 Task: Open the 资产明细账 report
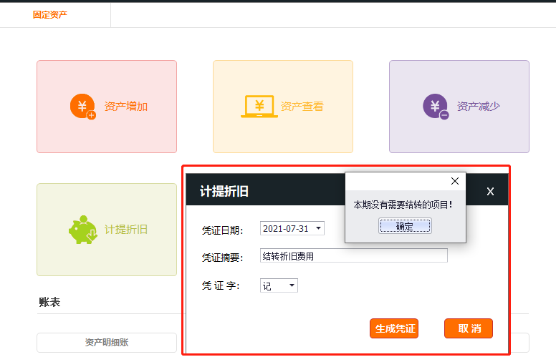107,343
